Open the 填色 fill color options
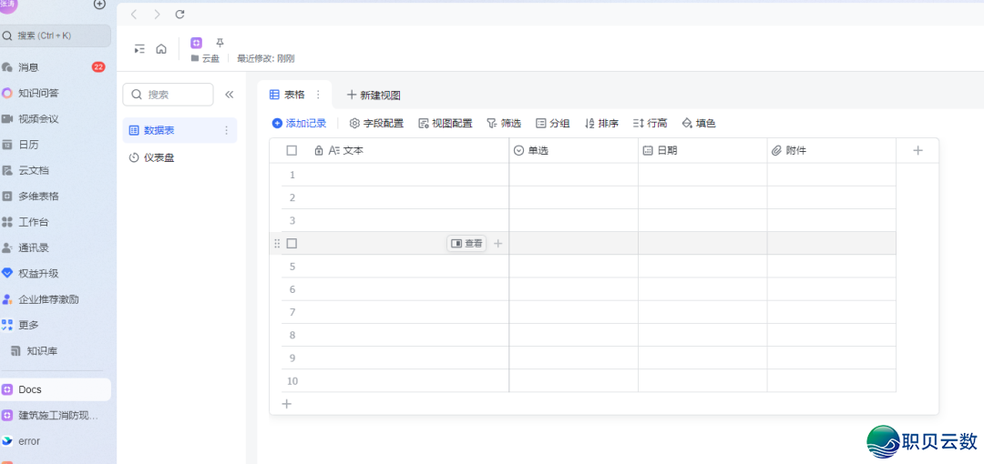The image size is (984, 464). pos(699,124)
